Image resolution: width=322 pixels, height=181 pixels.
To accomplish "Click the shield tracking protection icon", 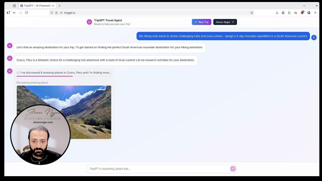I will [52, 13].
